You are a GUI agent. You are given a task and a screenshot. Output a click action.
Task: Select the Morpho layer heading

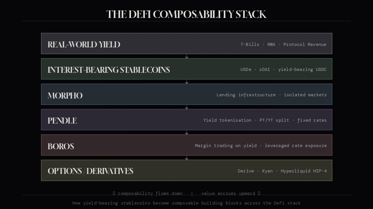65,96
